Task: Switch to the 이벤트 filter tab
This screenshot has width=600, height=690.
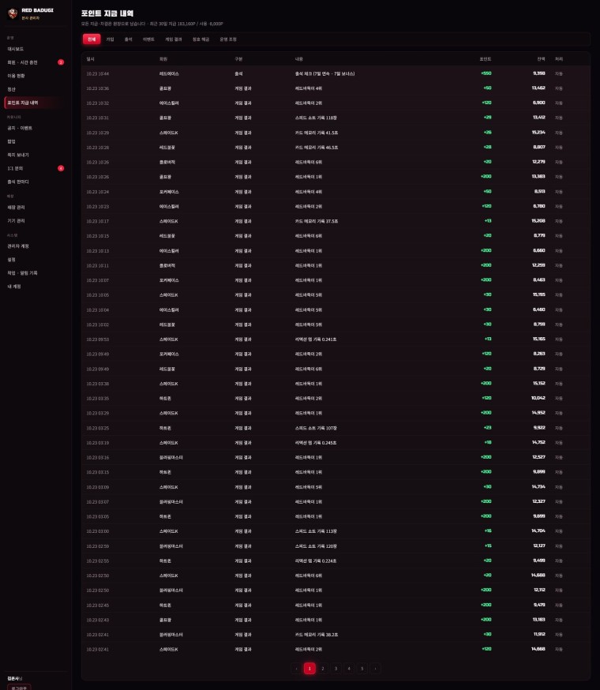Action: (148, 39)
